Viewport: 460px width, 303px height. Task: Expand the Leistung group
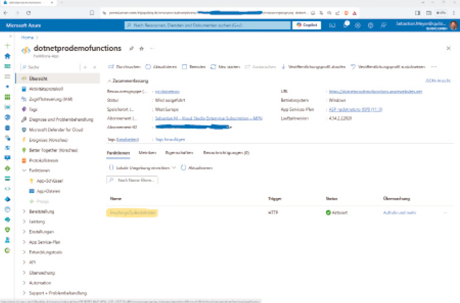tap(24, 221)
